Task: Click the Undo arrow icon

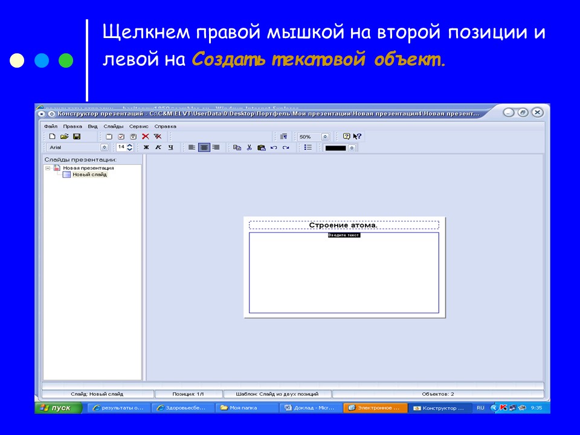Action: point(273,147)
